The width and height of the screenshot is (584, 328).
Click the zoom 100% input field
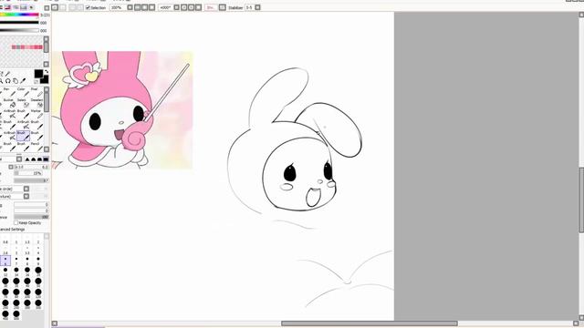click(x=118, y=7)
